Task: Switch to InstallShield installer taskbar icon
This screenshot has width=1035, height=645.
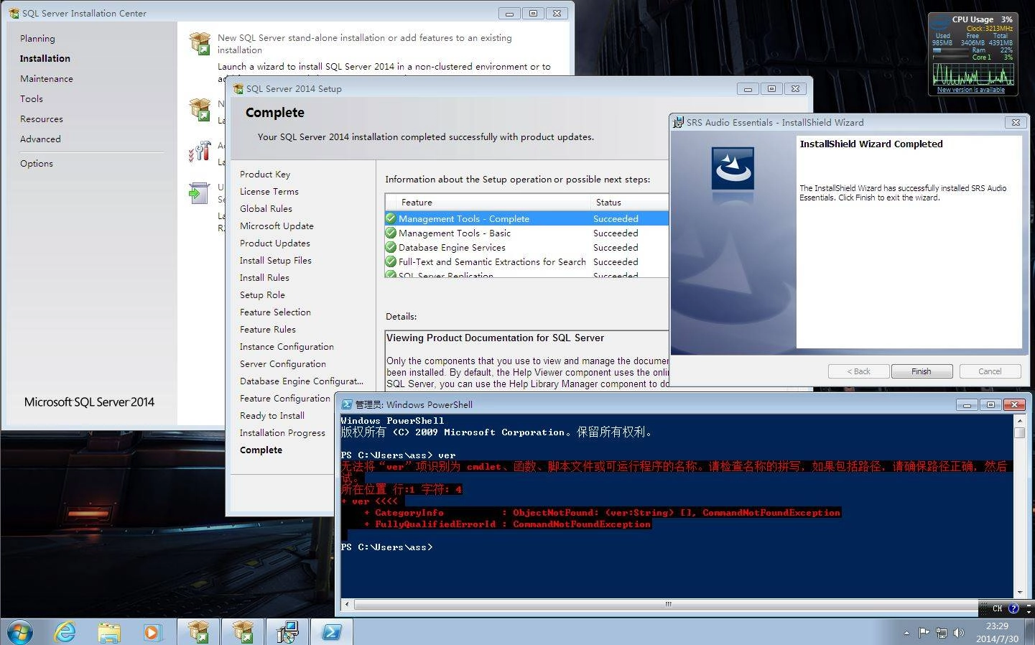Action: pyautogui.click(x=287, y=632)
